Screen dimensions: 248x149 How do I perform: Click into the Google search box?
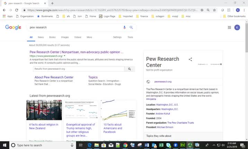[x=76, y=27]
